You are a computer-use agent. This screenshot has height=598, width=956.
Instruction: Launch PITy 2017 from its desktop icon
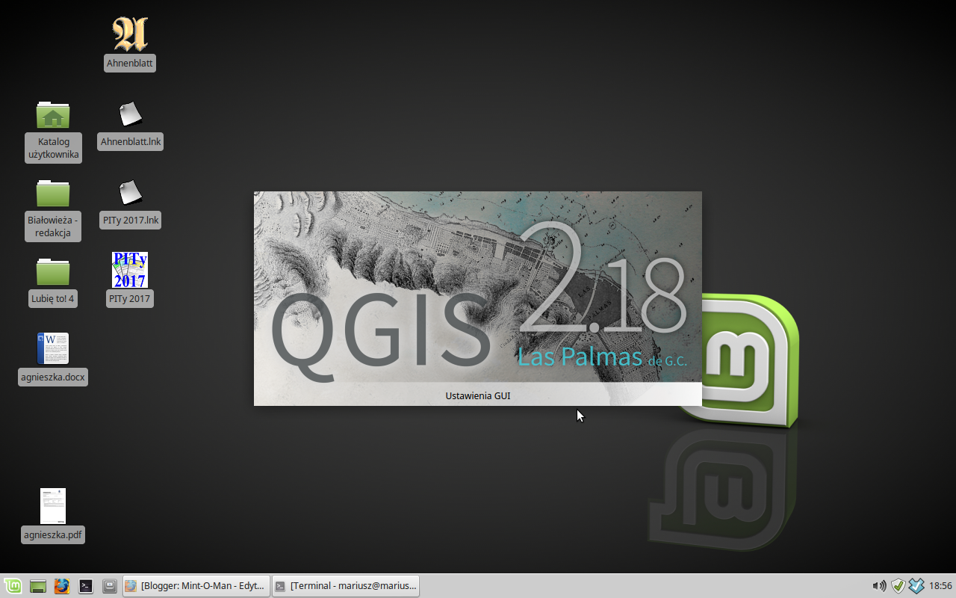click(130, 269)
